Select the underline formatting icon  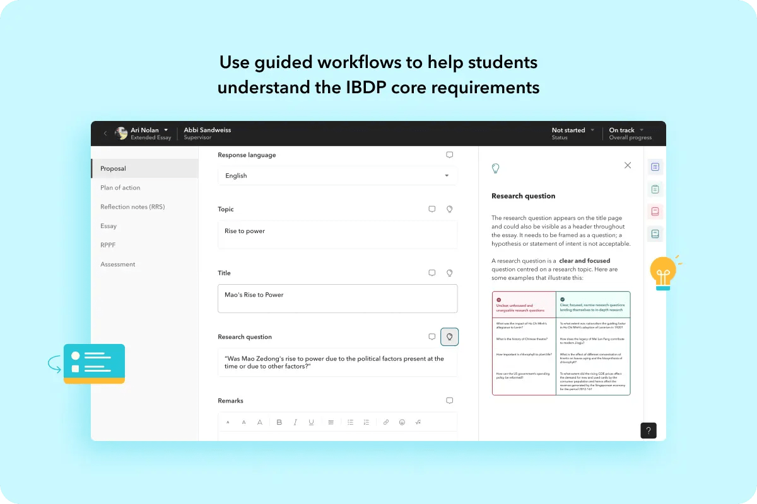point(311,422)
